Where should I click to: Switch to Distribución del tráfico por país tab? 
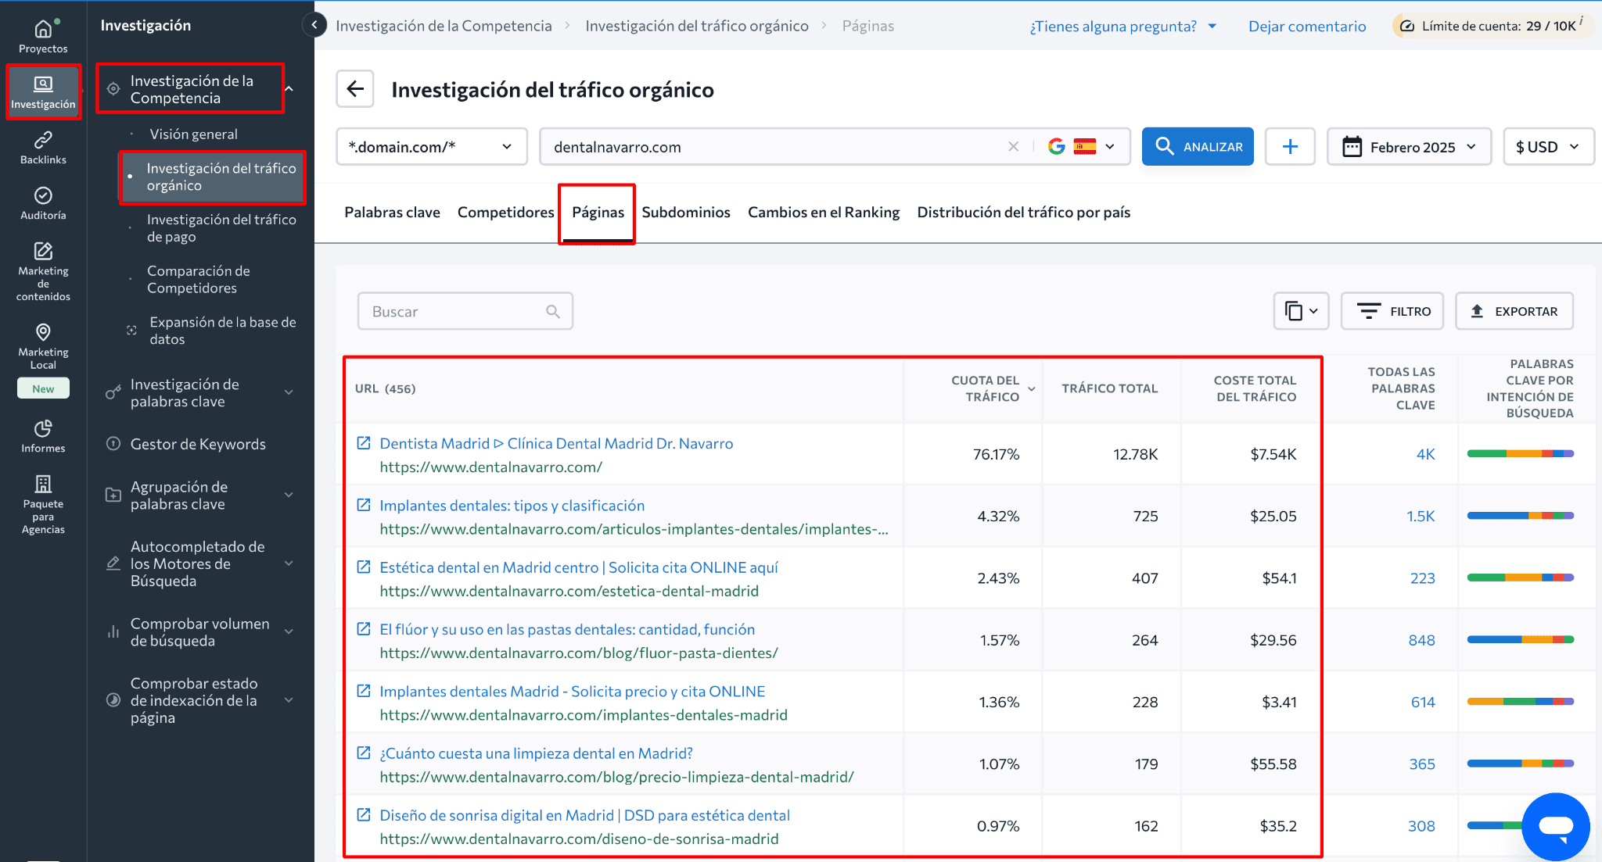tap(1023, 212)
